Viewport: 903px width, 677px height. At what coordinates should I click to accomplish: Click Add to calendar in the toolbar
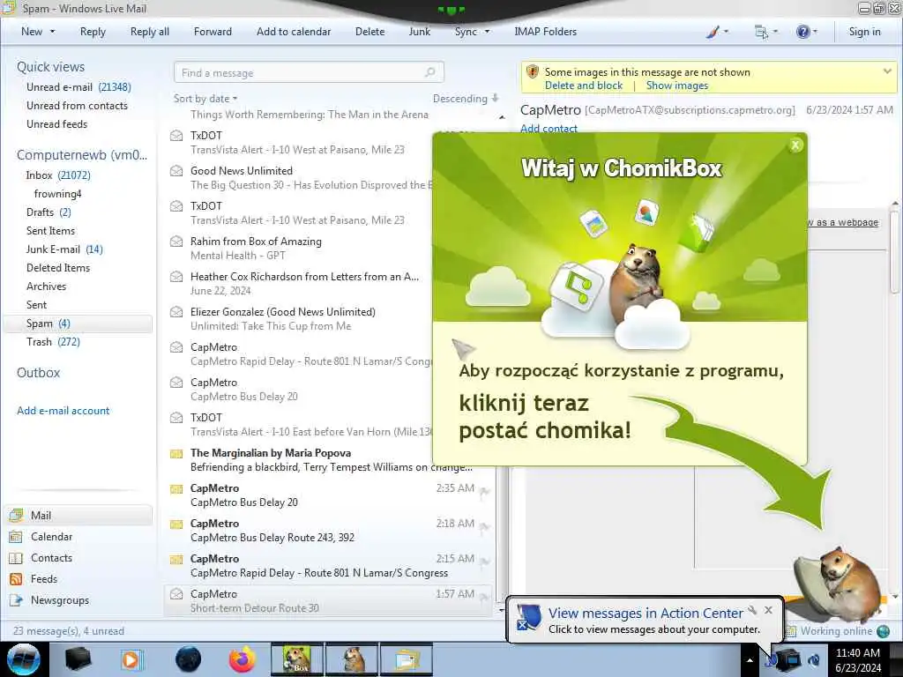coord(294,32)
